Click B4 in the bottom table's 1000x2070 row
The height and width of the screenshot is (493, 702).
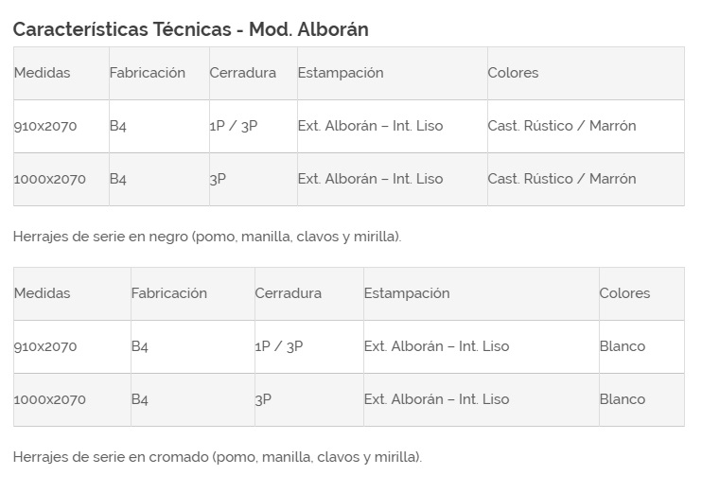point(140,399)
